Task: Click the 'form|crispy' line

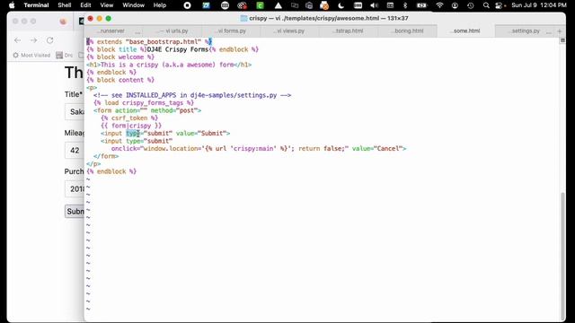Action: [x=131, y=126]
